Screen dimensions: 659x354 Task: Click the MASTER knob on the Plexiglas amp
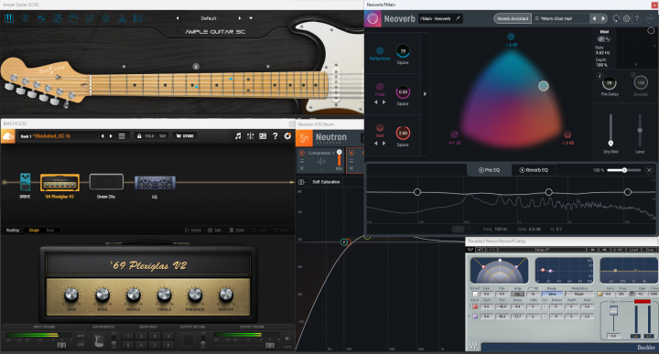click(x=226, y=295)
